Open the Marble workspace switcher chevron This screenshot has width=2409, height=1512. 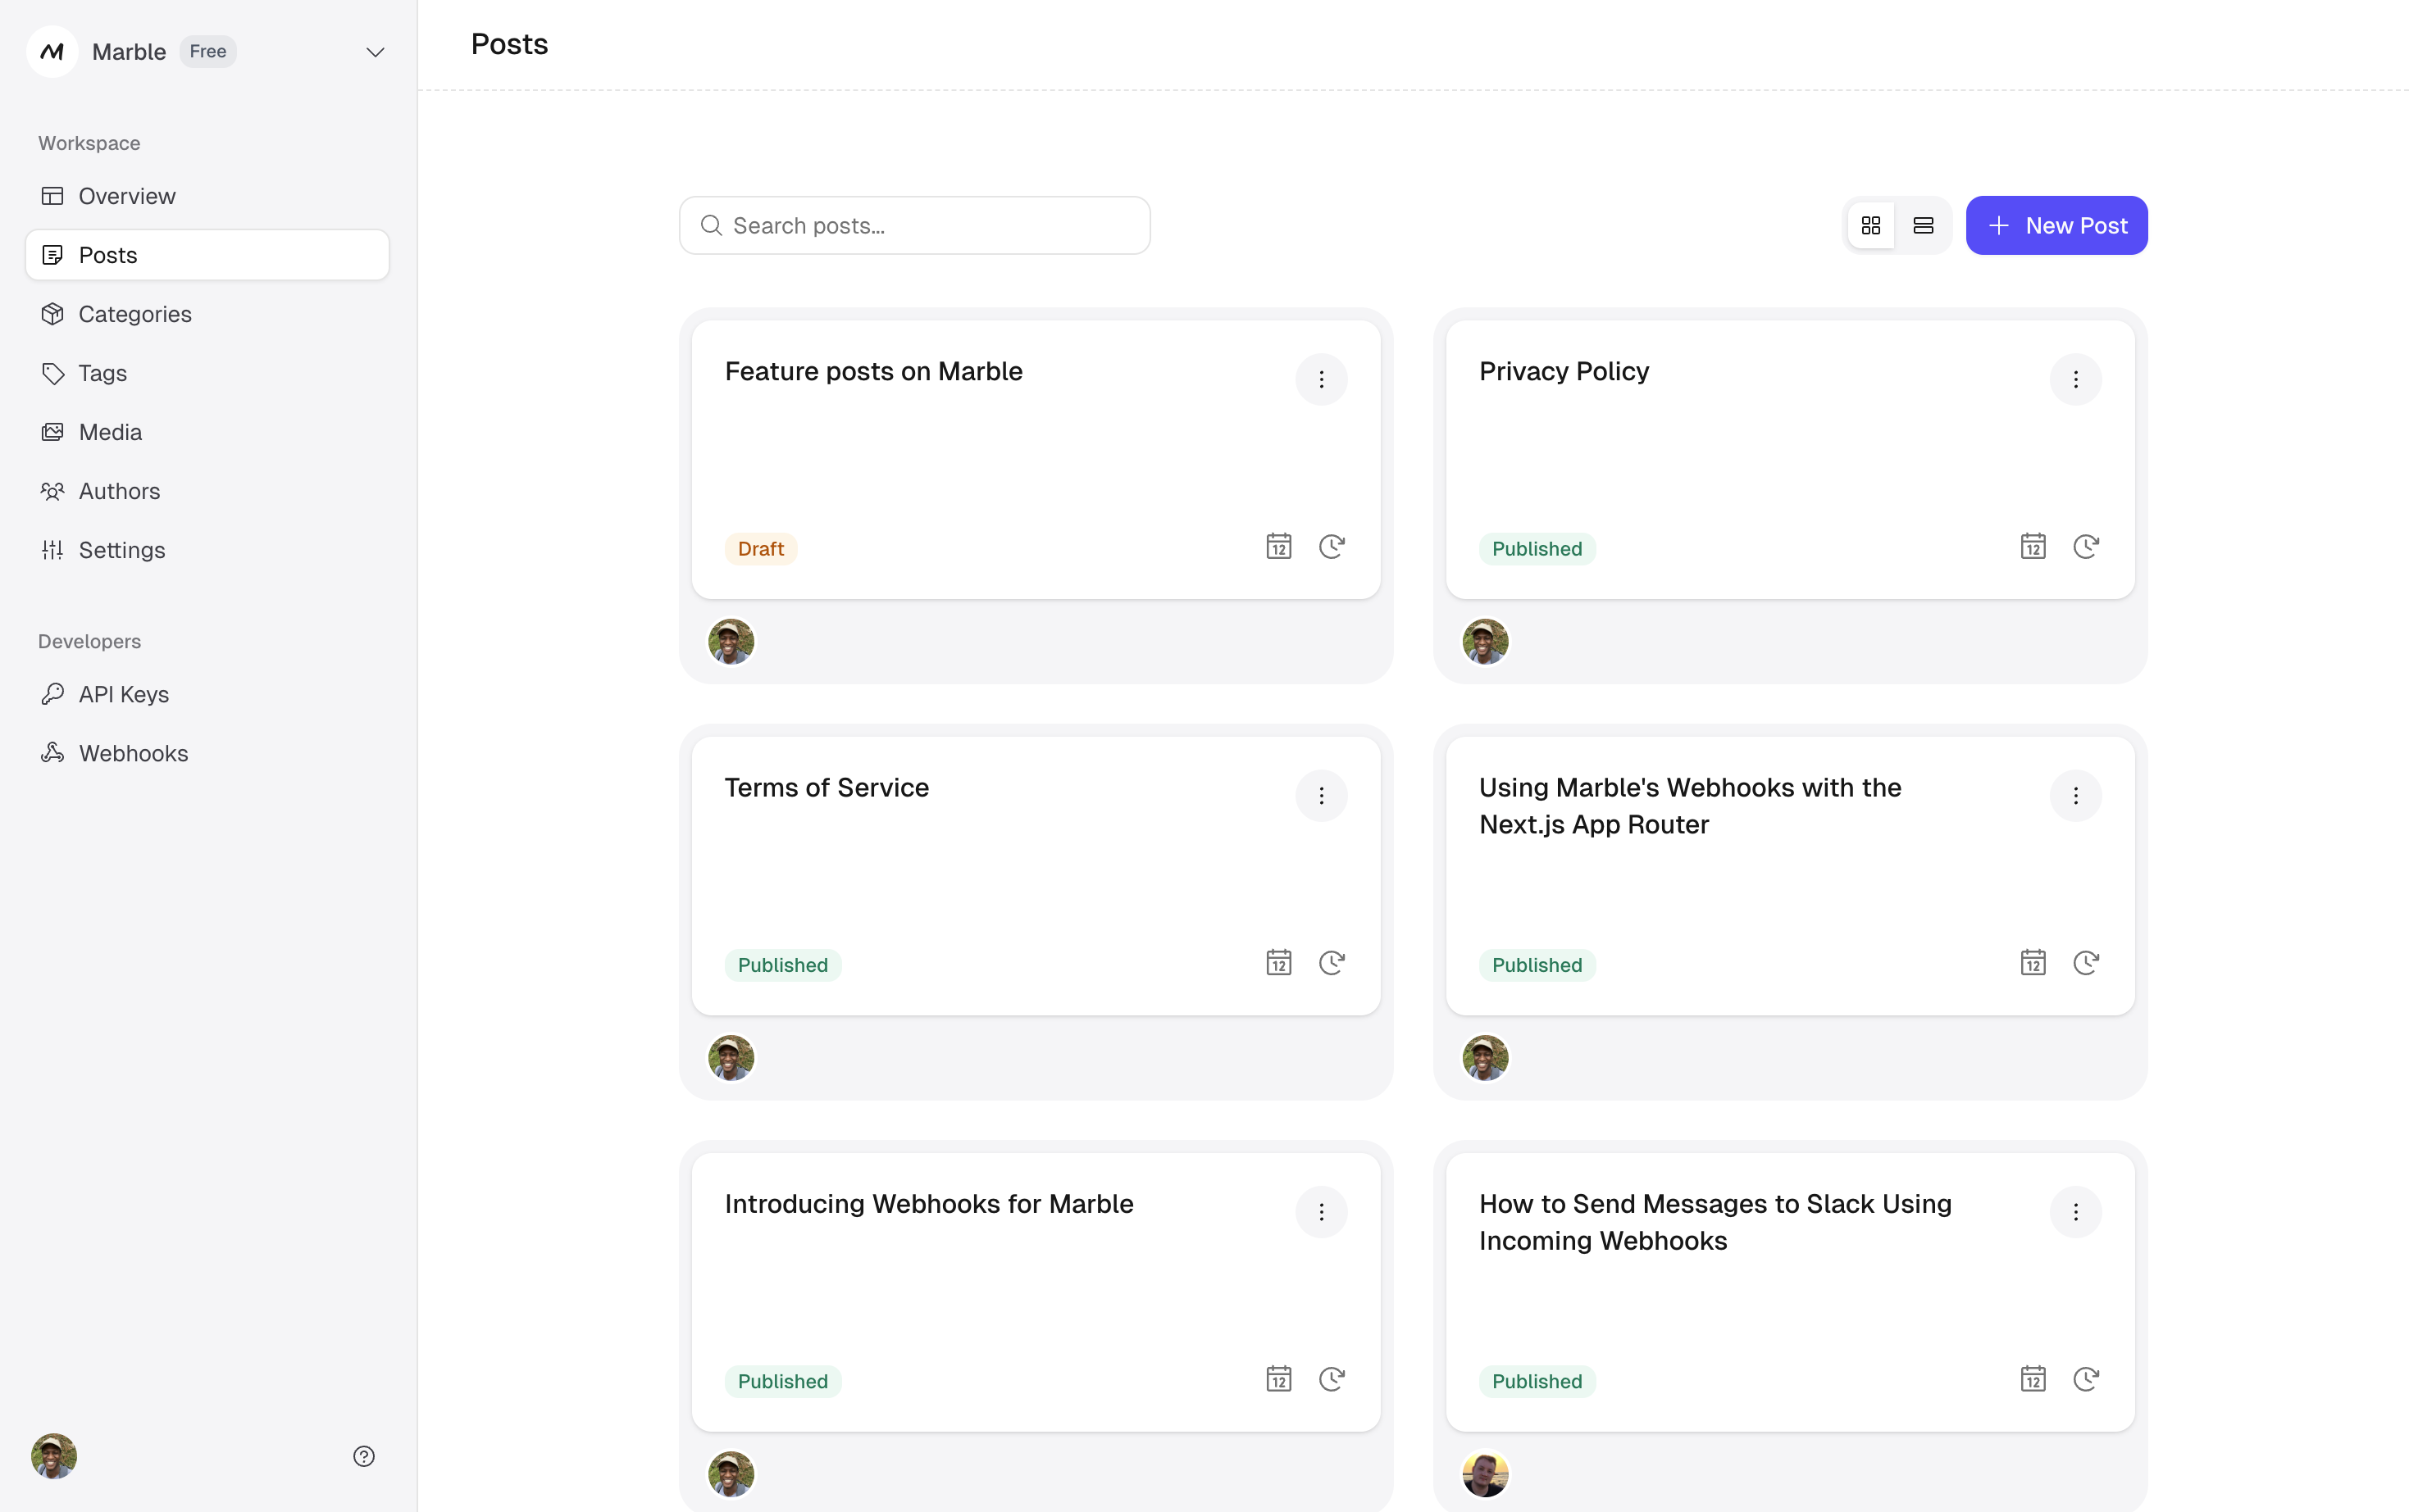click(x=376, y=52)
